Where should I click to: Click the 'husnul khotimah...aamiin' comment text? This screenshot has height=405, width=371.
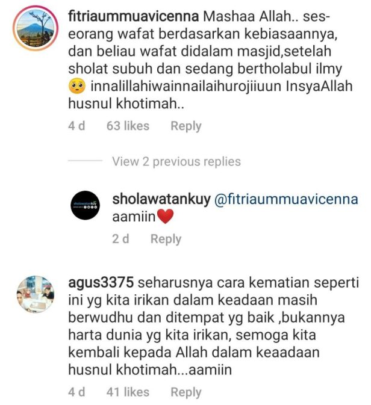pos(150,369)
